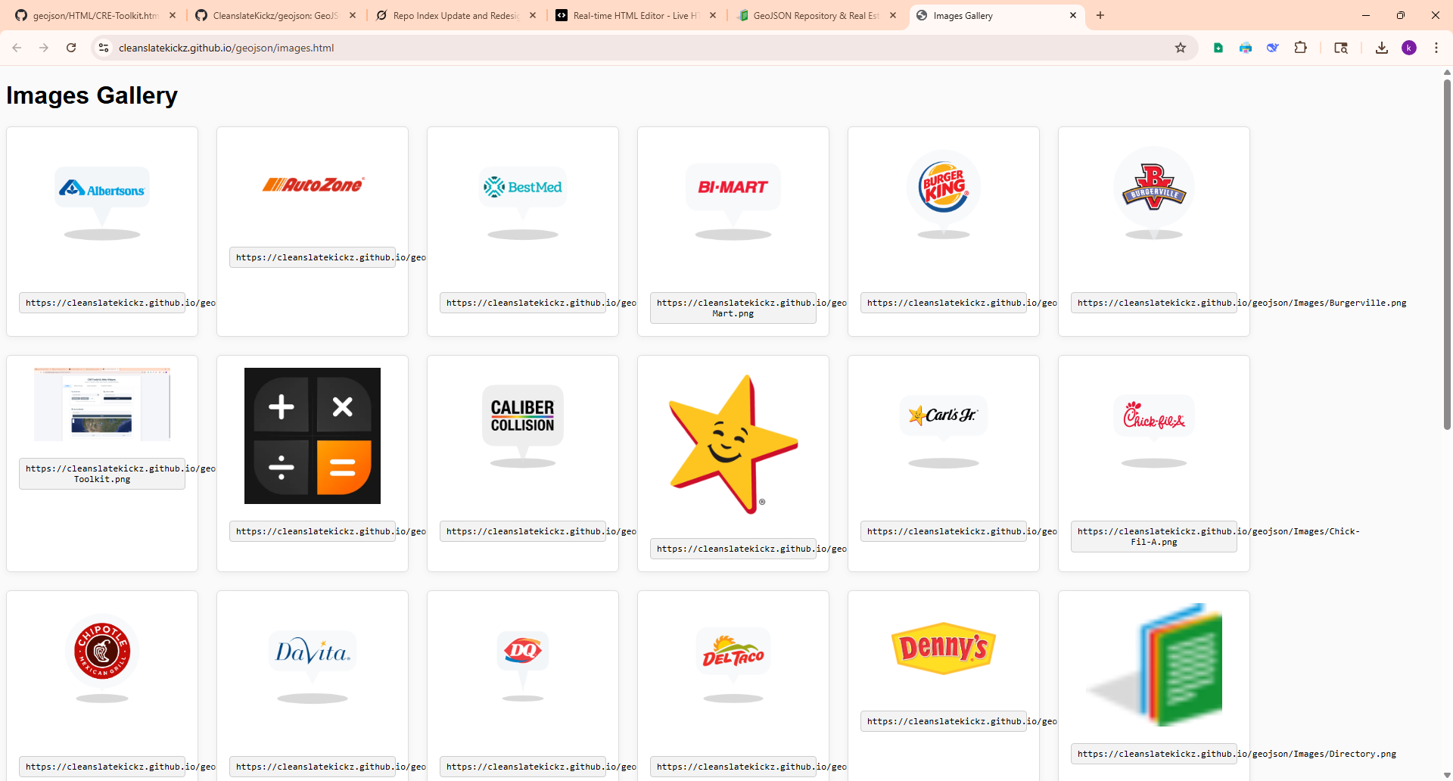Click the address bar URL

226,48
